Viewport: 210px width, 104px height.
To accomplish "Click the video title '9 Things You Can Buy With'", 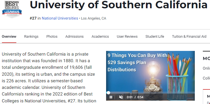I will tap(137, 55).
